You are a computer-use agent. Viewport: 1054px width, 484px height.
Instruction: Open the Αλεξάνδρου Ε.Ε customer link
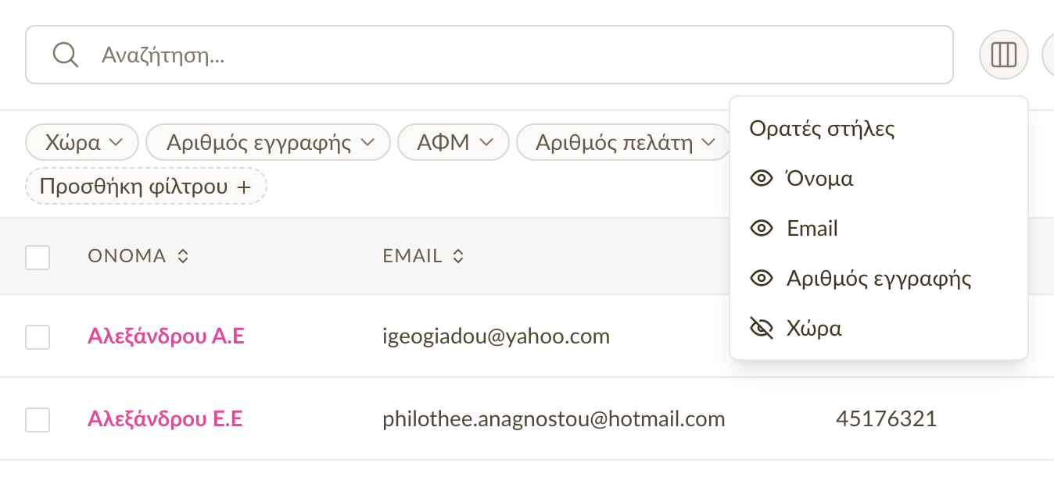click(165, 419)
